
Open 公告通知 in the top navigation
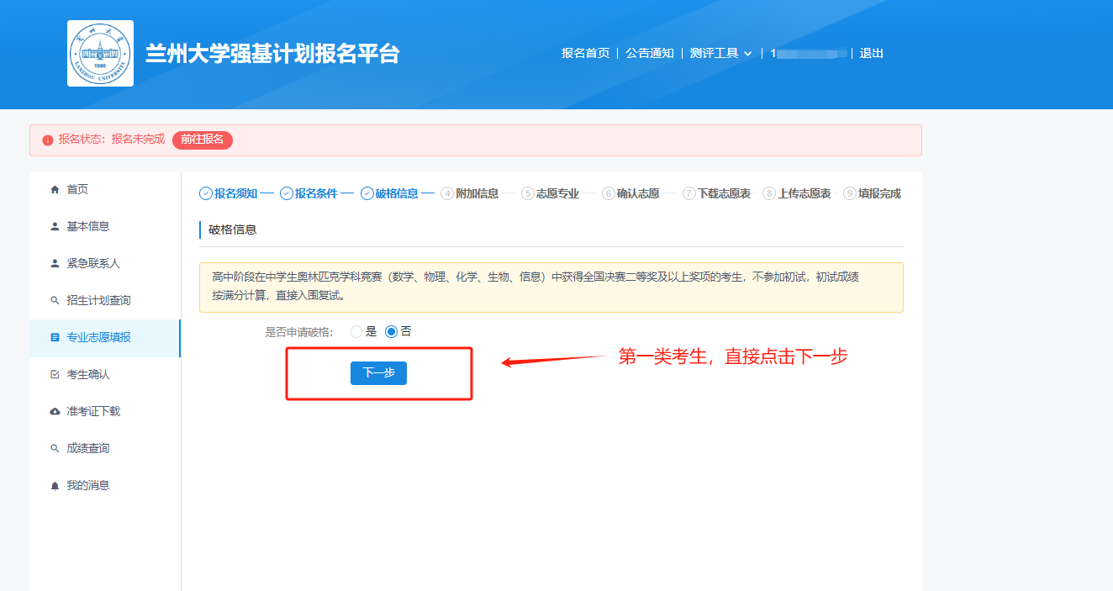coord(649,53)
